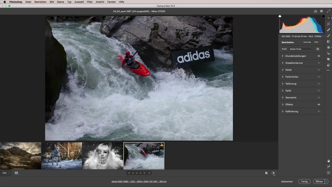Toggle full screen mode arrows

pyautogui.click(x=328, y=11)
